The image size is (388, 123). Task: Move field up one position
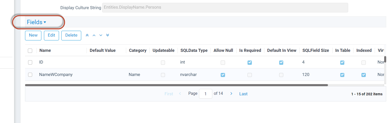pos(94,35)
